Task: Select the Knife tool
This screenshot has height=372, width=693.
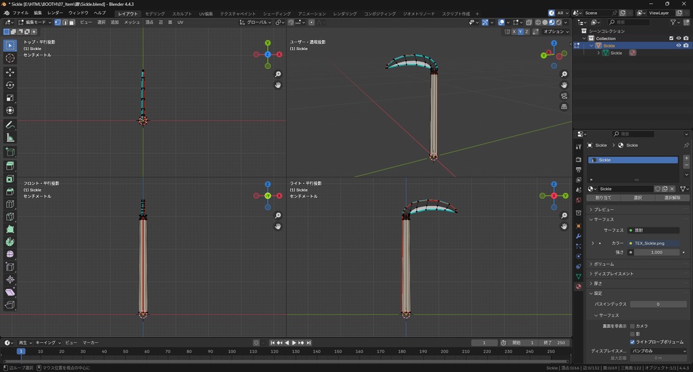Action: [x=9, y=216]
